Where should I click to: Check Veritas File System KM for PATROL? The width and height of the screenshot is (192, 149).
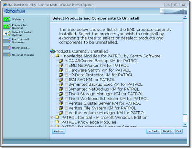pos(66,108)
